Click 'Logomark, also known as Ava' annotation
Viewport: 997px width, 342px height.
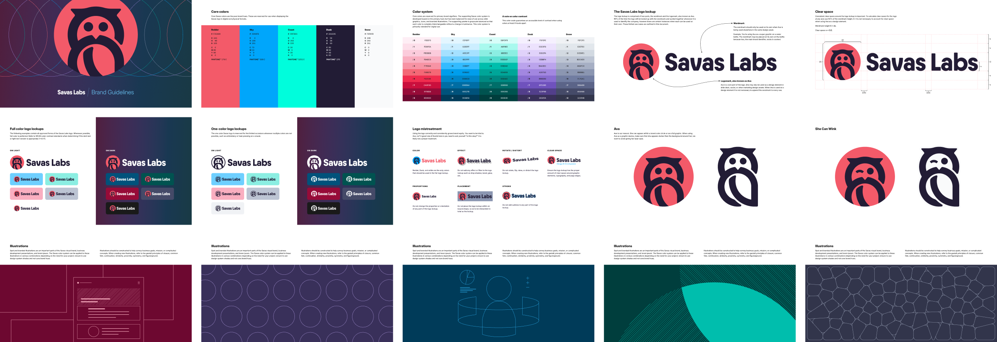point(736,81)
